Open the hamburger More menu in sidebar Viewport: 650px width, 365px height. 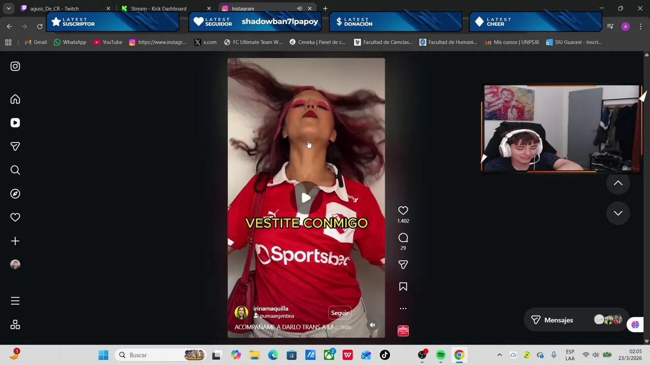(x=15, y=301)
